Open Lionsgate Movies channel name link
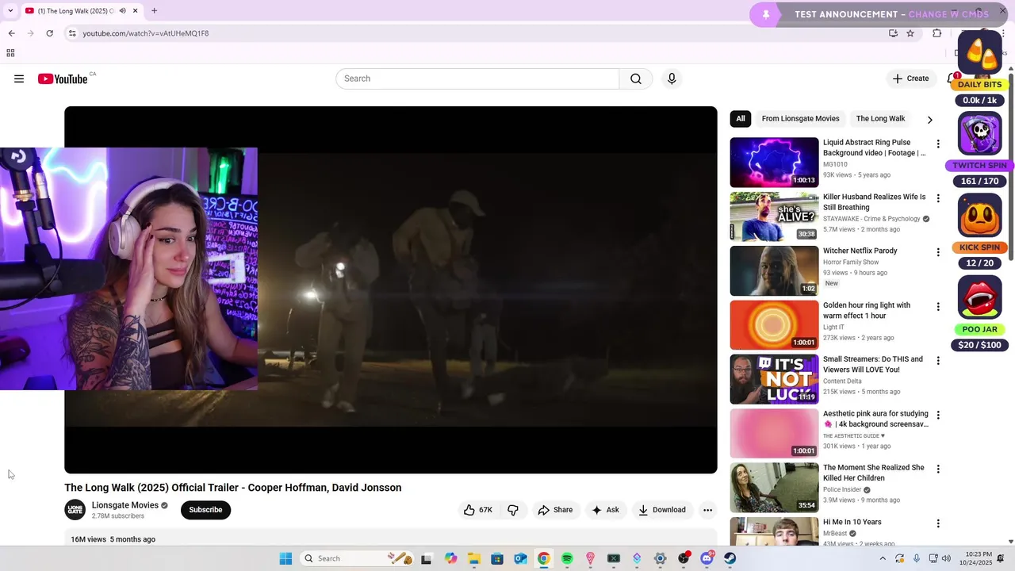This screenshot has height=571, width=1015. 125,505
